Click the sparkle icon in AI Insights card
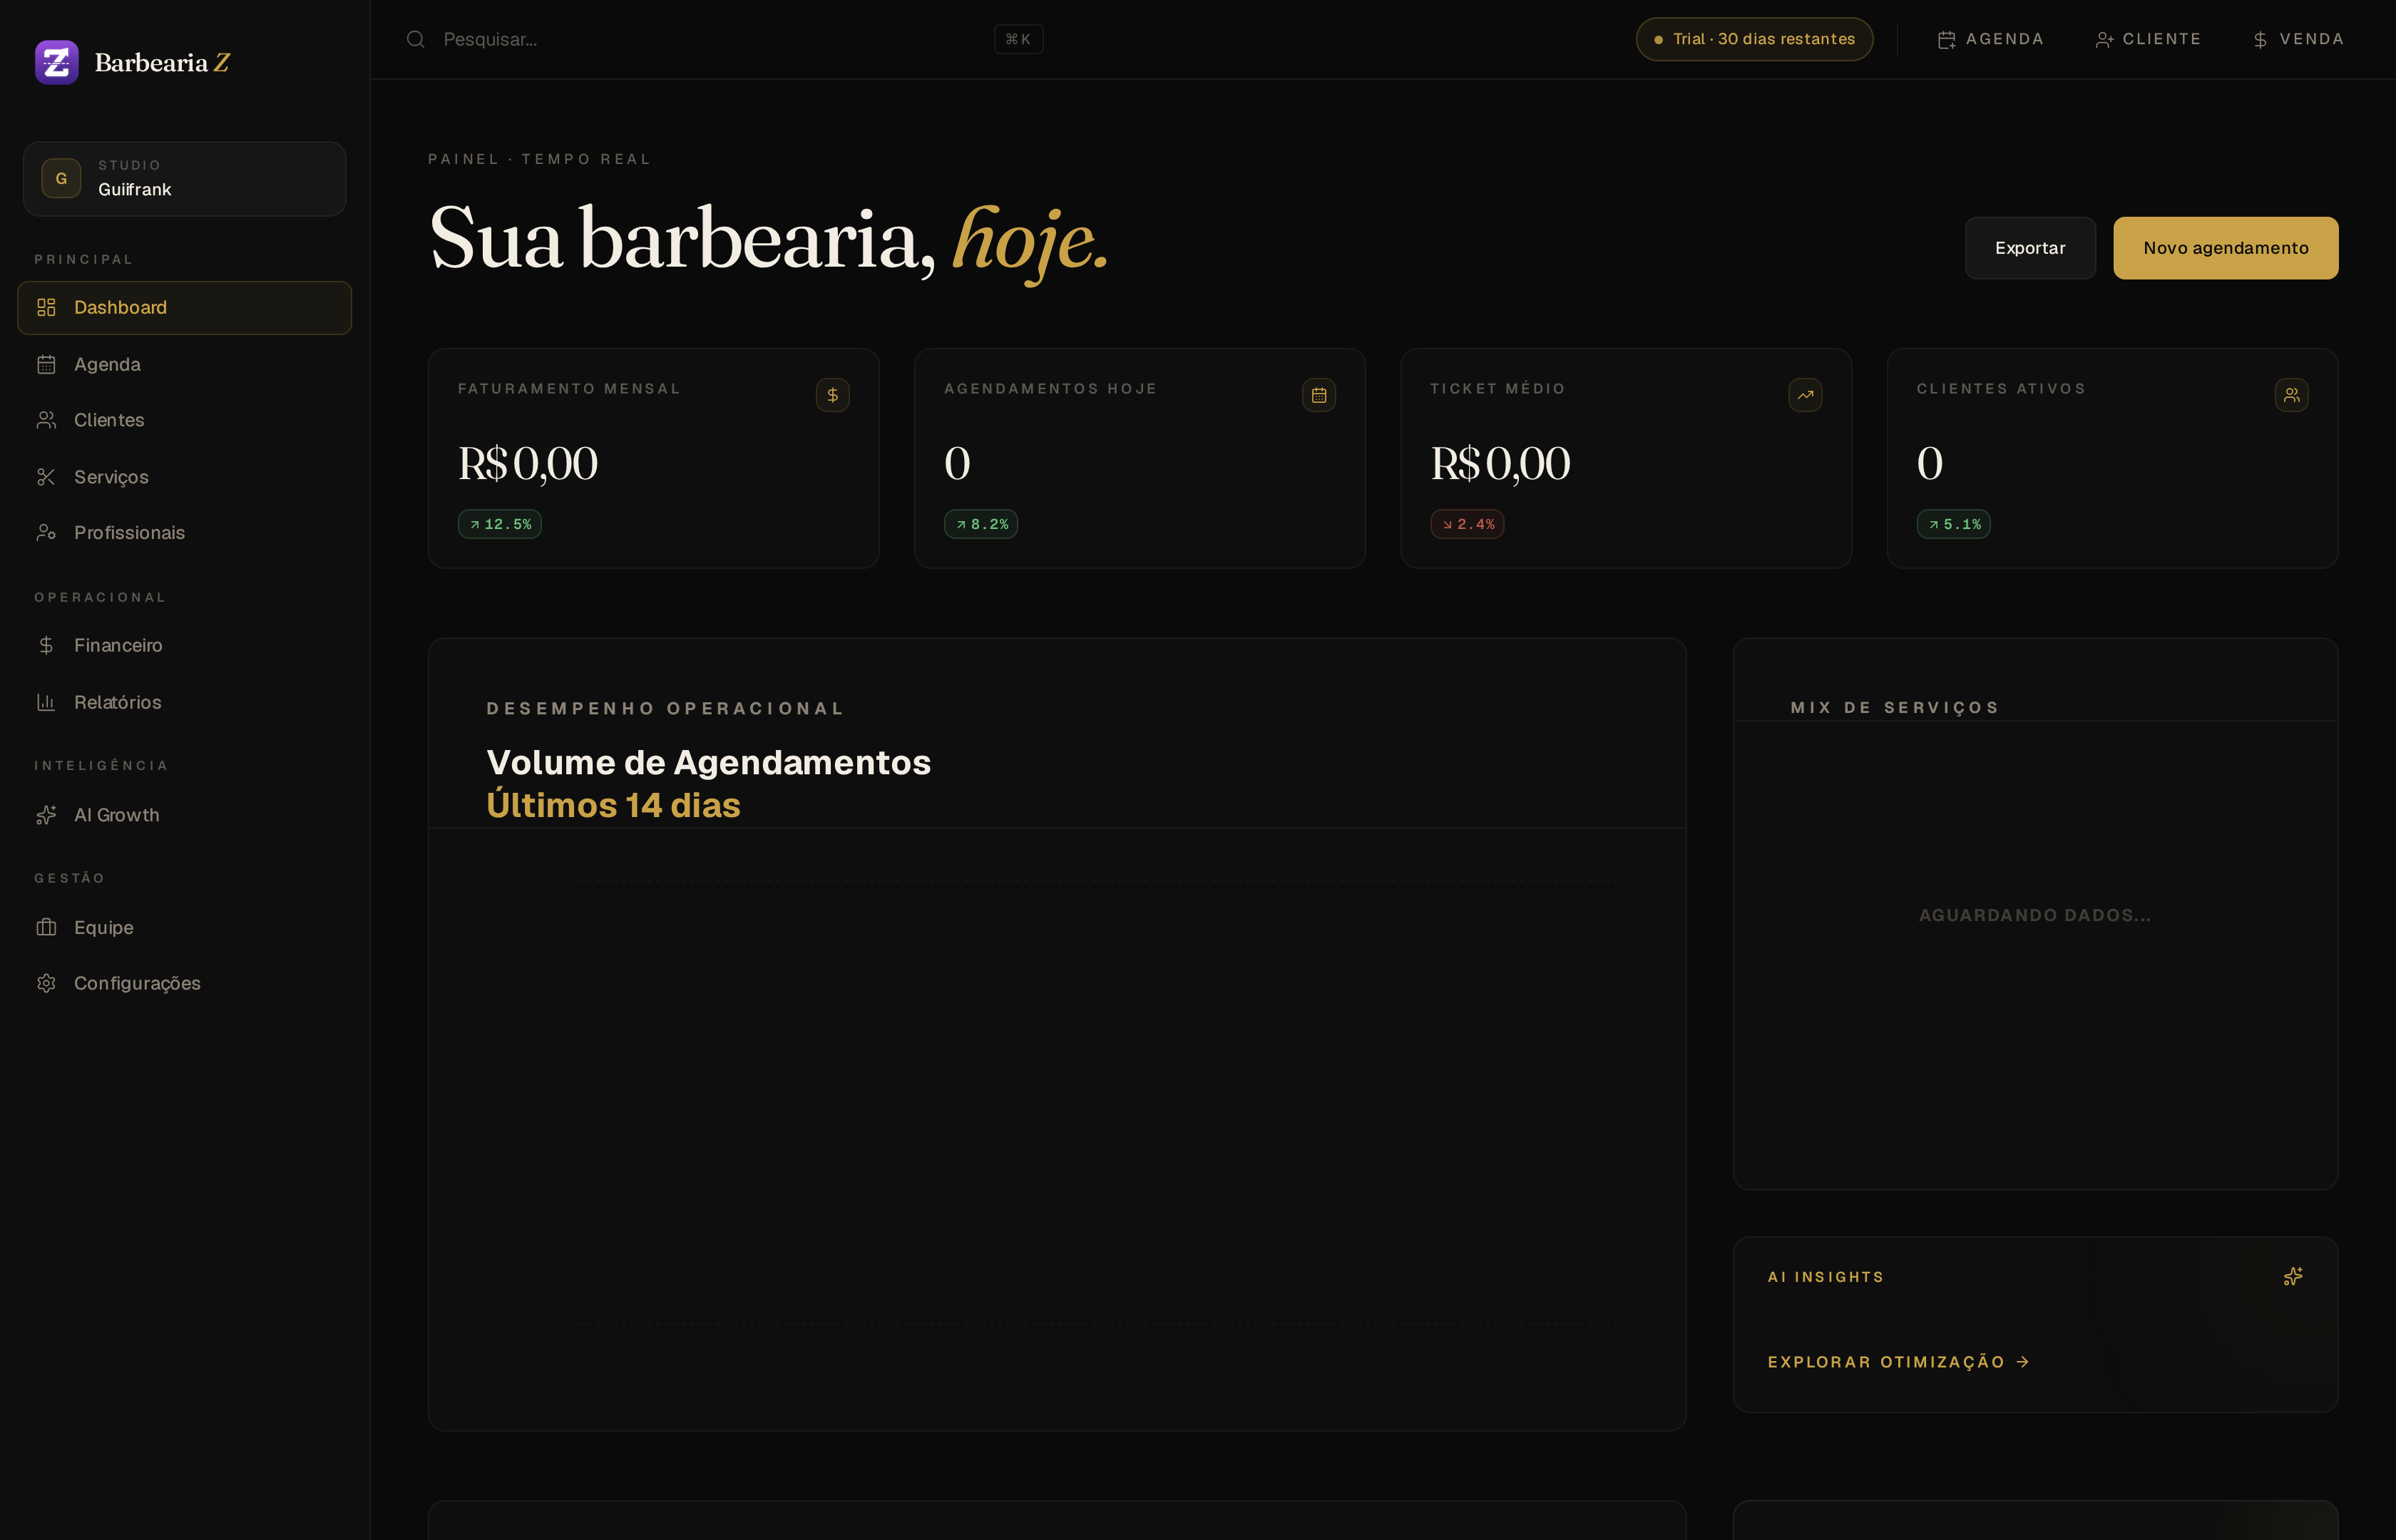The height and width of the screenshot is (1540, 2396). click(2292, 1276)
